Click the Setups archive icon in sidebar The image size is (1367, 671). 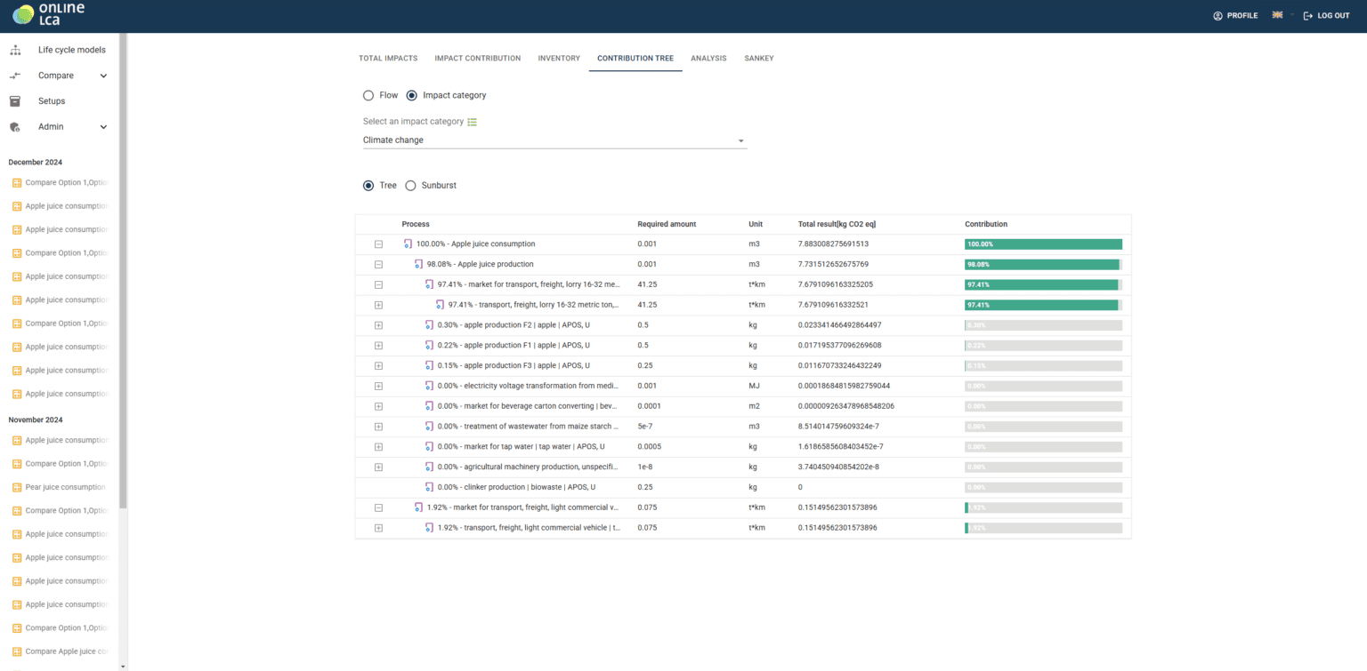(x=15, y=101)
